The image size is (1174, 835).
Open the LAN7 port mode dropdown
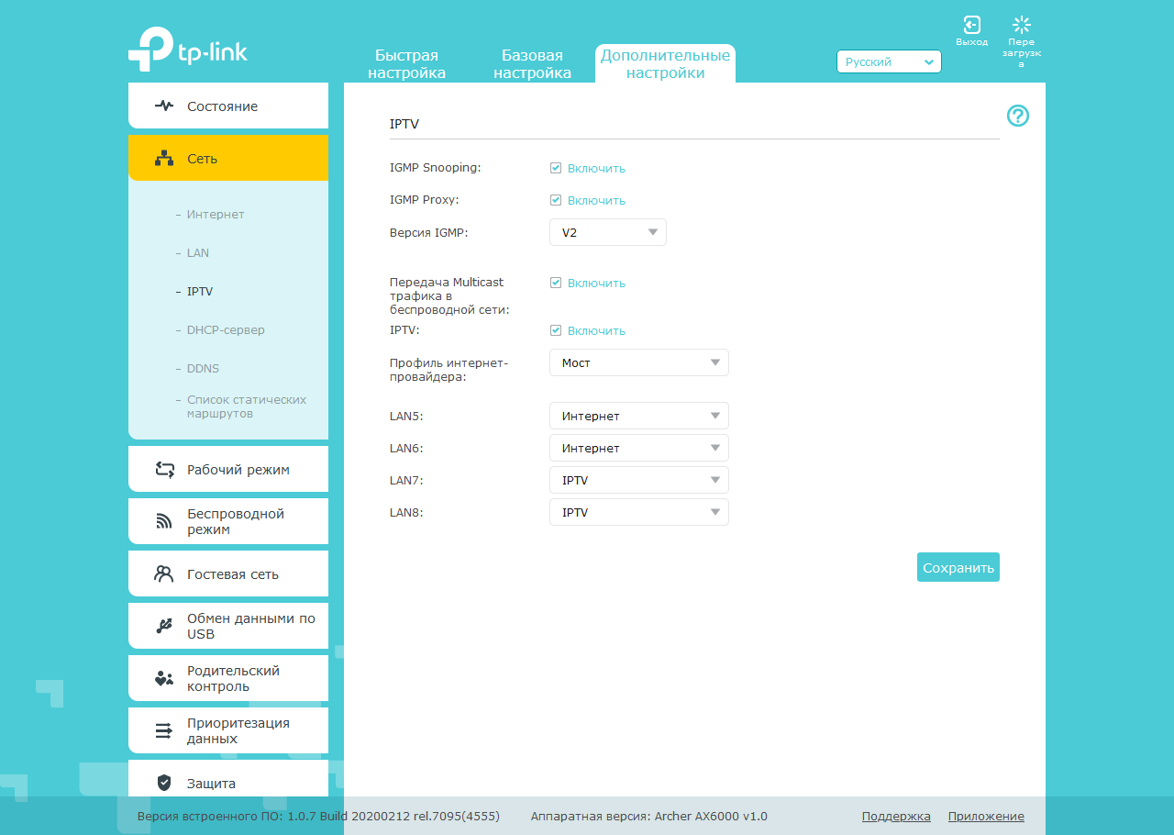click(x=639, y=480)
